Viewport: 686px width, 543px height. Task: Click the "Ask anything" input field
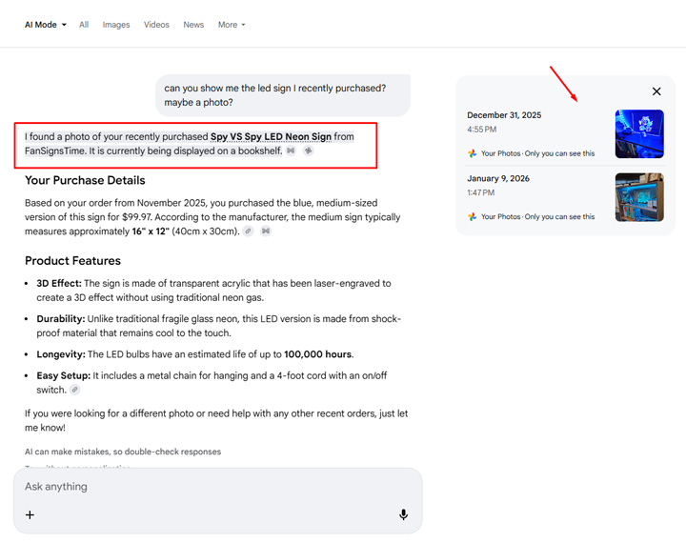[x=210, y=487]
